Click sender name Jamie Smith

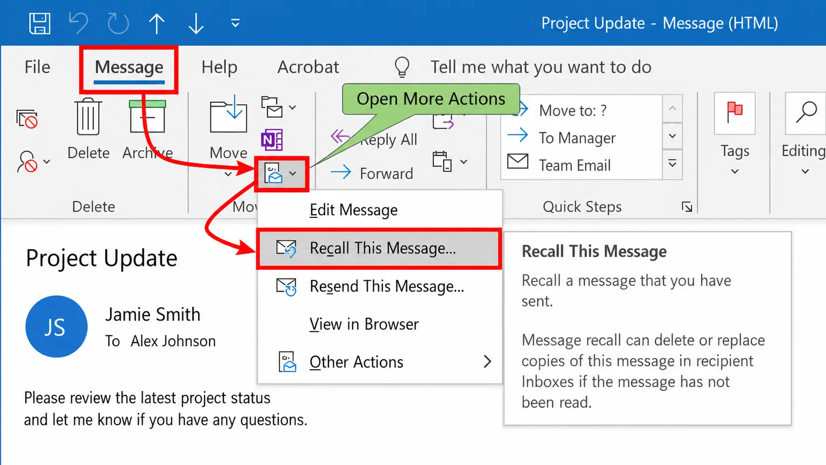coord(153,315)
